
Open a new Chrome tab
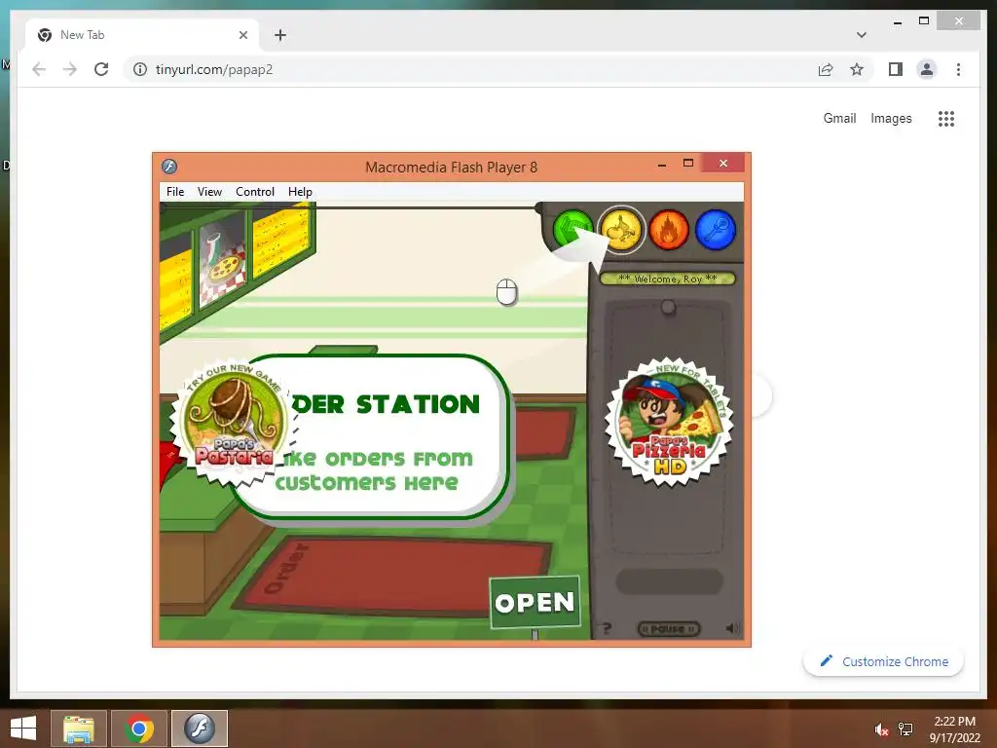coord(280,35)
